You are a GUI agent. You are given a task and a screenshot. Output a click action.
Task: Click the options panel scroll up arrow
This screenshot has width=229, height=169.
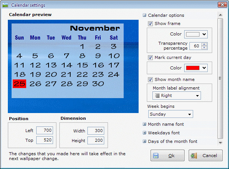tap(220, 15)
